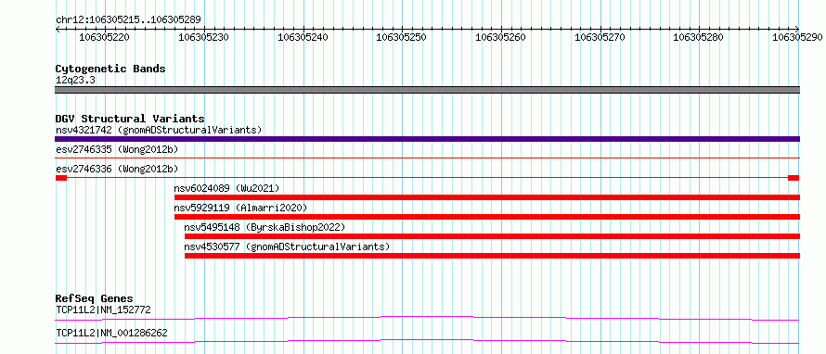Open variant esv2746335 (Wong2012b) label
826x354 pixels.
(x=117, y=150)
